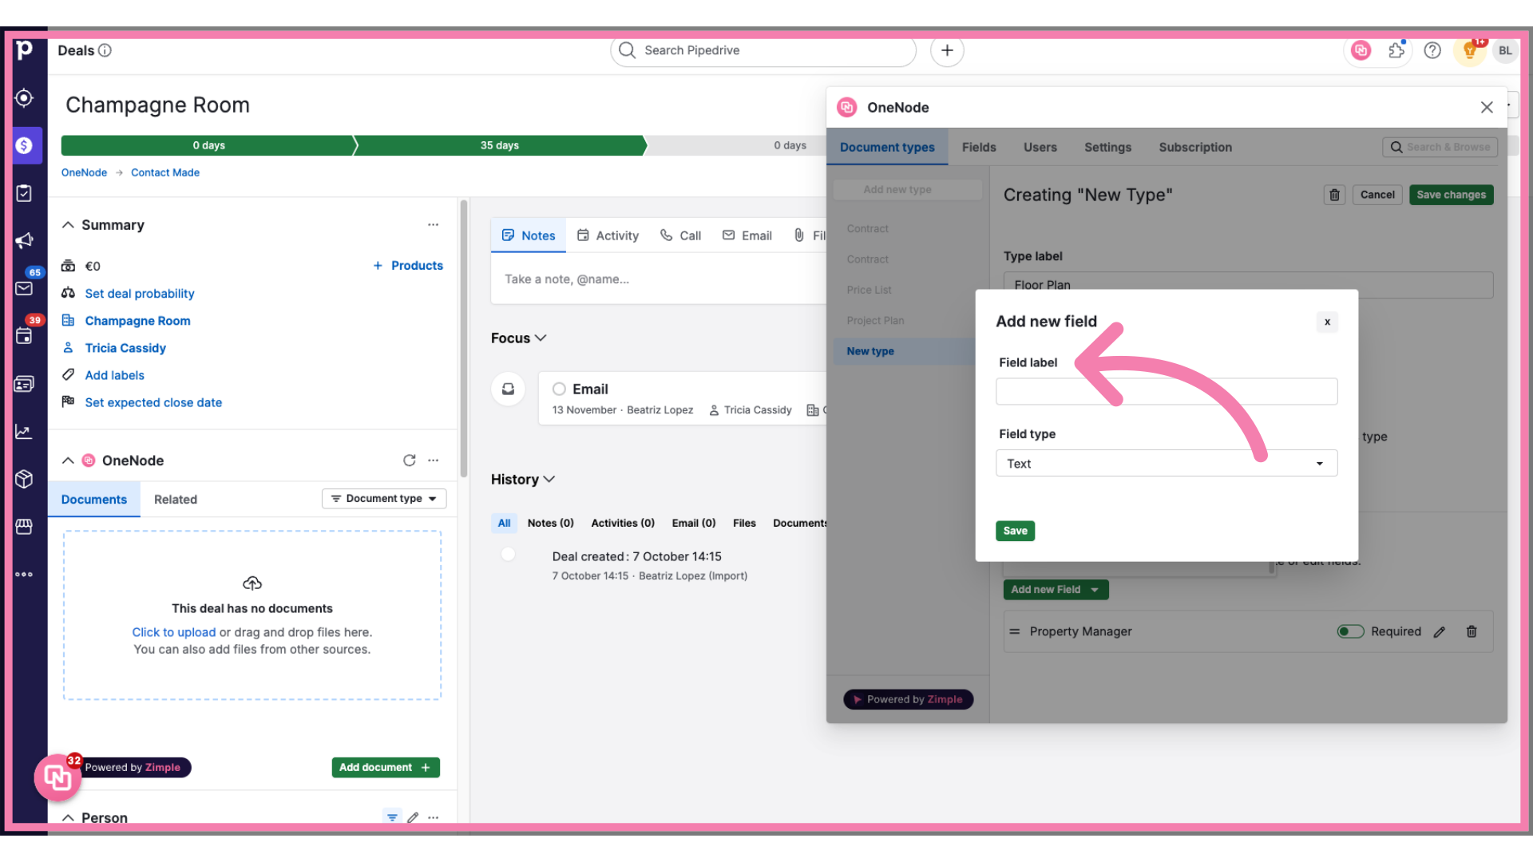Open Campaigns megaphone icon in sidebar
This screenshot has width=1533, height=862.
point(24,240)
